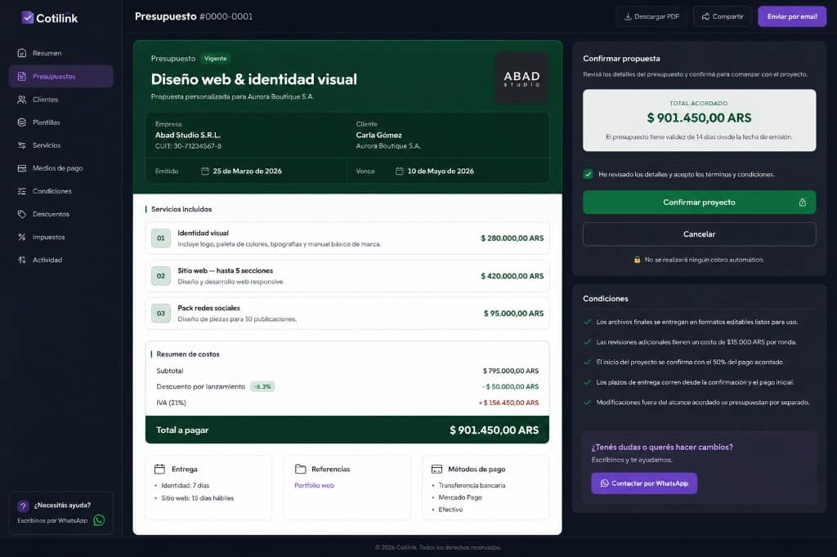Click Confirmar proyecto button

pyautogui.click(x=700, y=203)
